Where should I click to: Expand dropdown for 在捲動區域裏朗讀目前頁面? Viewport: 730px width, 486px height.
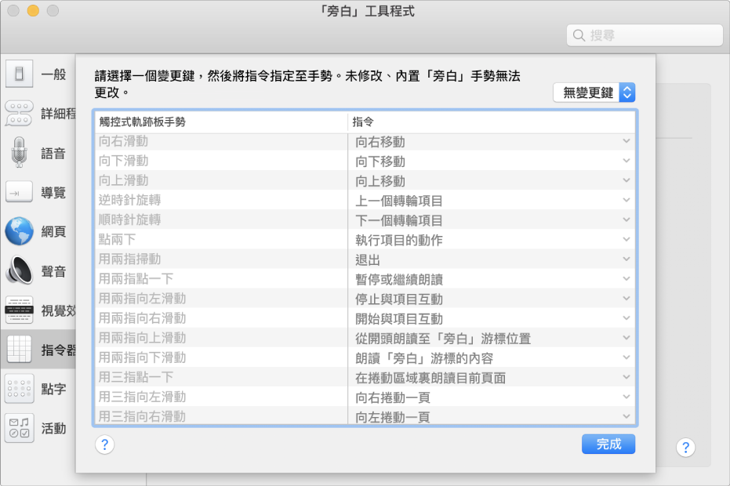[x=626, y=377]
